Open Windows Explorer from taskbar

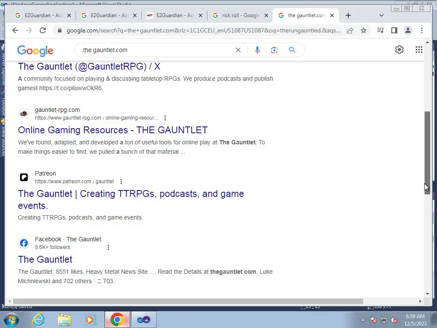tap(65, 319)
